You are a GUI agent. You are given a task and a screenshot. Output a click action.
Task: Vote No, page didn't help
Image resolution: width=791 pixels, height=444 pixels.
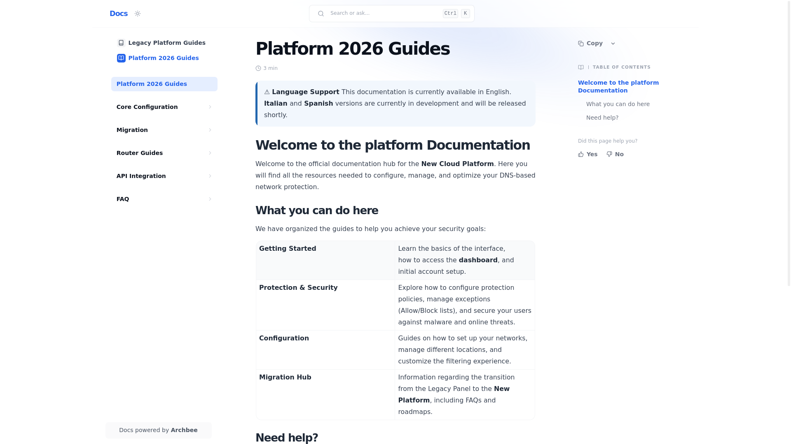point(615,154)
